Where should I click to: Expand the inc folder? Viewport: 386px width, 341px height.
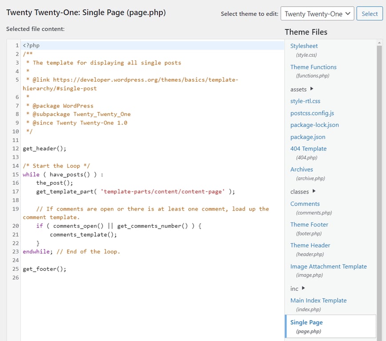point(294,289)
